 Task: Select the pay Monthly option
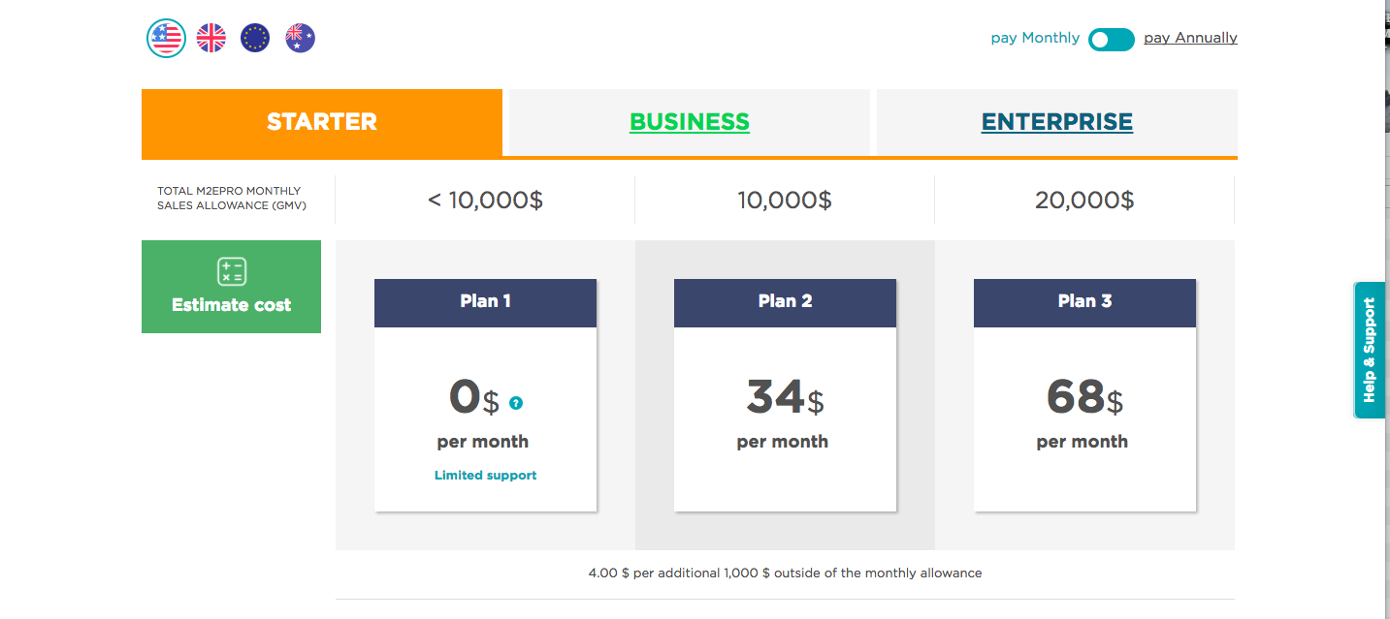(1035, 38)
